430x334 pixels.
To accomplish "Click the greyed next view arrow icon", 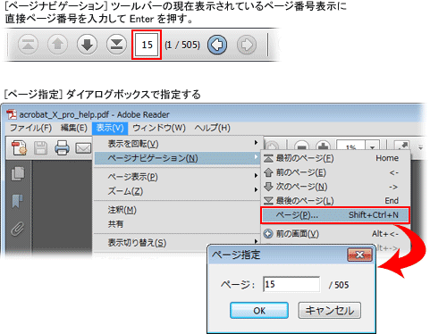I will [247, 45].
